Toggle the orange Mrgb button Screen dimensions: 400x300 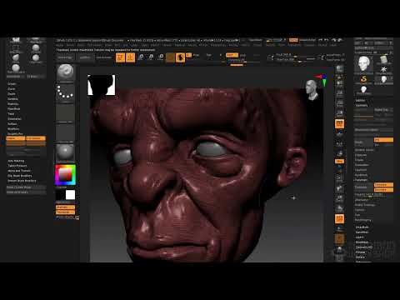(188, 55)
